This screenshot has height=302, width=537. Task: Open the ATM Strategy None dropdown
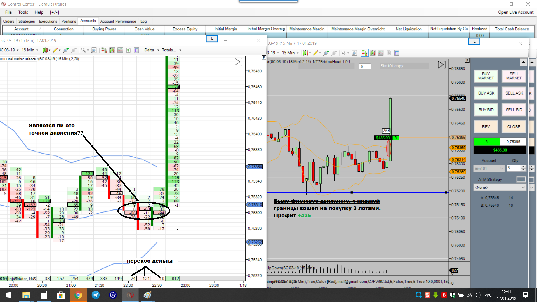coord(500,187)
